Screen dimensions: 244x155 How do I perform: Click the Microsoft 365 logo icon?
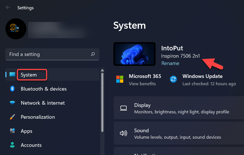(x=120, y=79)
